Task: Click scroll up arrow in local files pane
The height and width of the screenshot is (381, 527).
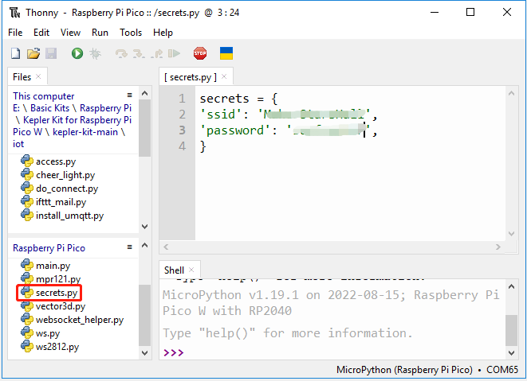Action: (145, 93)
